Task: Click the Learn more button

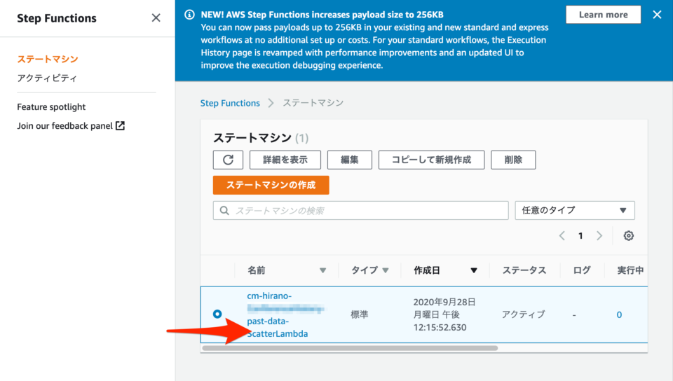Action: (603, 15)
